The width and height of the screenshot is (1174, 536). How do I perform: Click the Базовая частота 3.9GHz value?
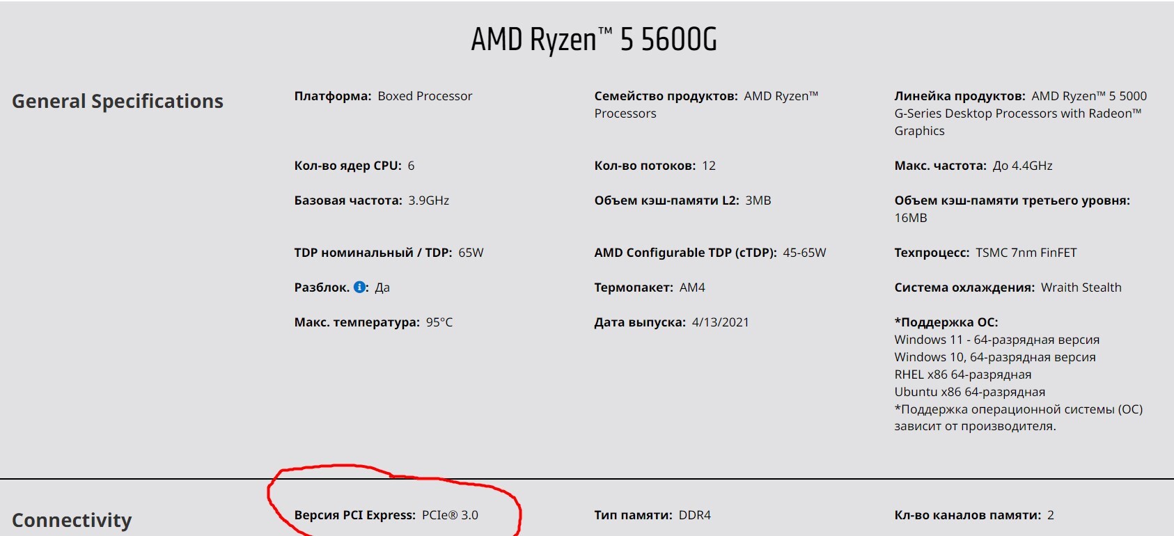pyautogui.click(x=428, y=200)
